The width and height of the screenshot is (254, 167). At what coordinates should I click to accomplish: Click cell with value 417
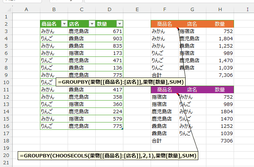tap(110, 89)
